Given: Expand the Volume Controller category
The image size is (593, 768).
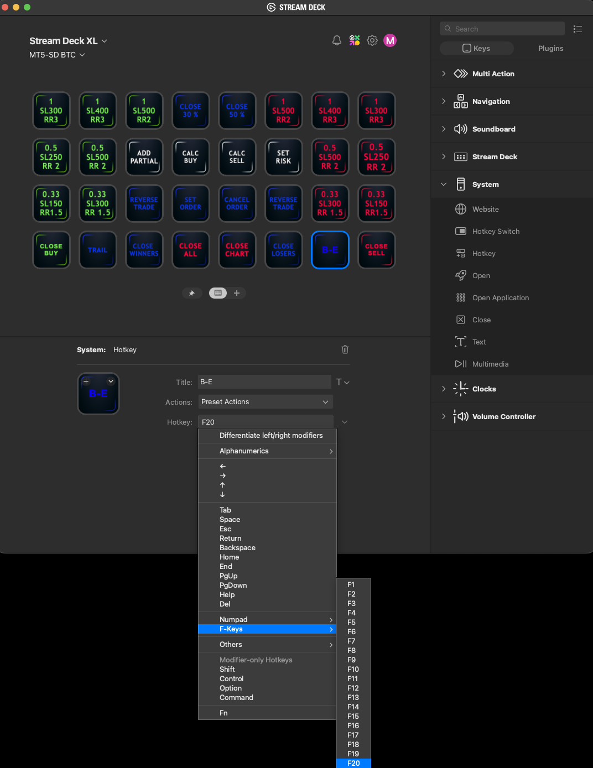Looking at the screenshot, I should [x=443, y=416].
